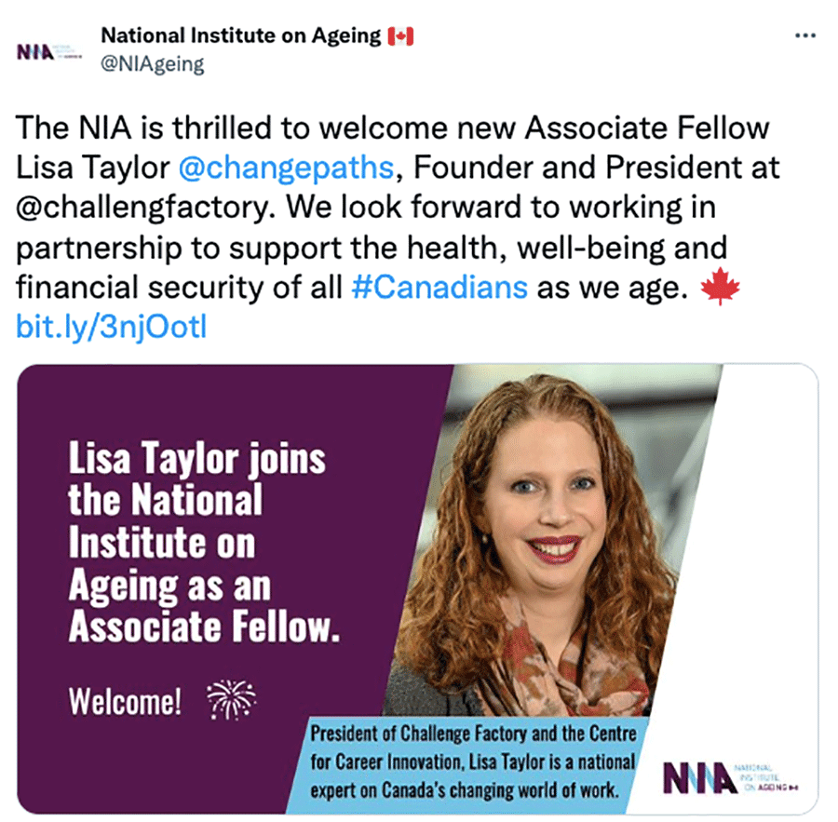This screenshot has width=838, height=822.
Task: Click the @NIAgeing handle
Action: (x=152, y=64)
